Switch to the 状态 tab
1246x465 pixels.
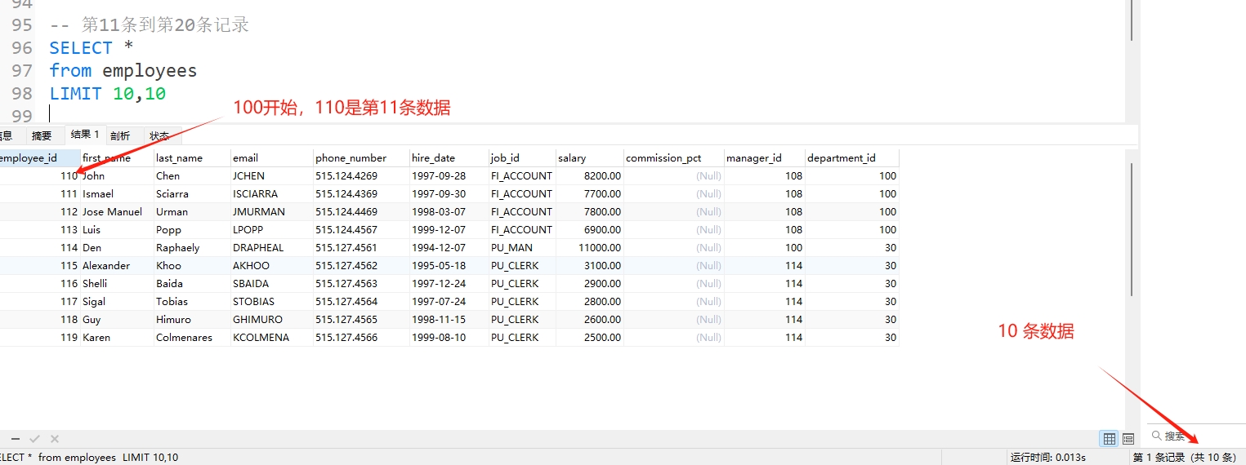point(159,136)
